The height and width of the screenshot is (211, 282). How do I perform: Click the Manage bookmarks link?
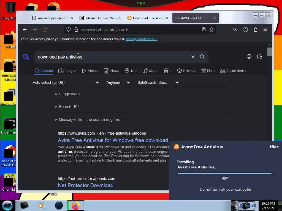141,39
